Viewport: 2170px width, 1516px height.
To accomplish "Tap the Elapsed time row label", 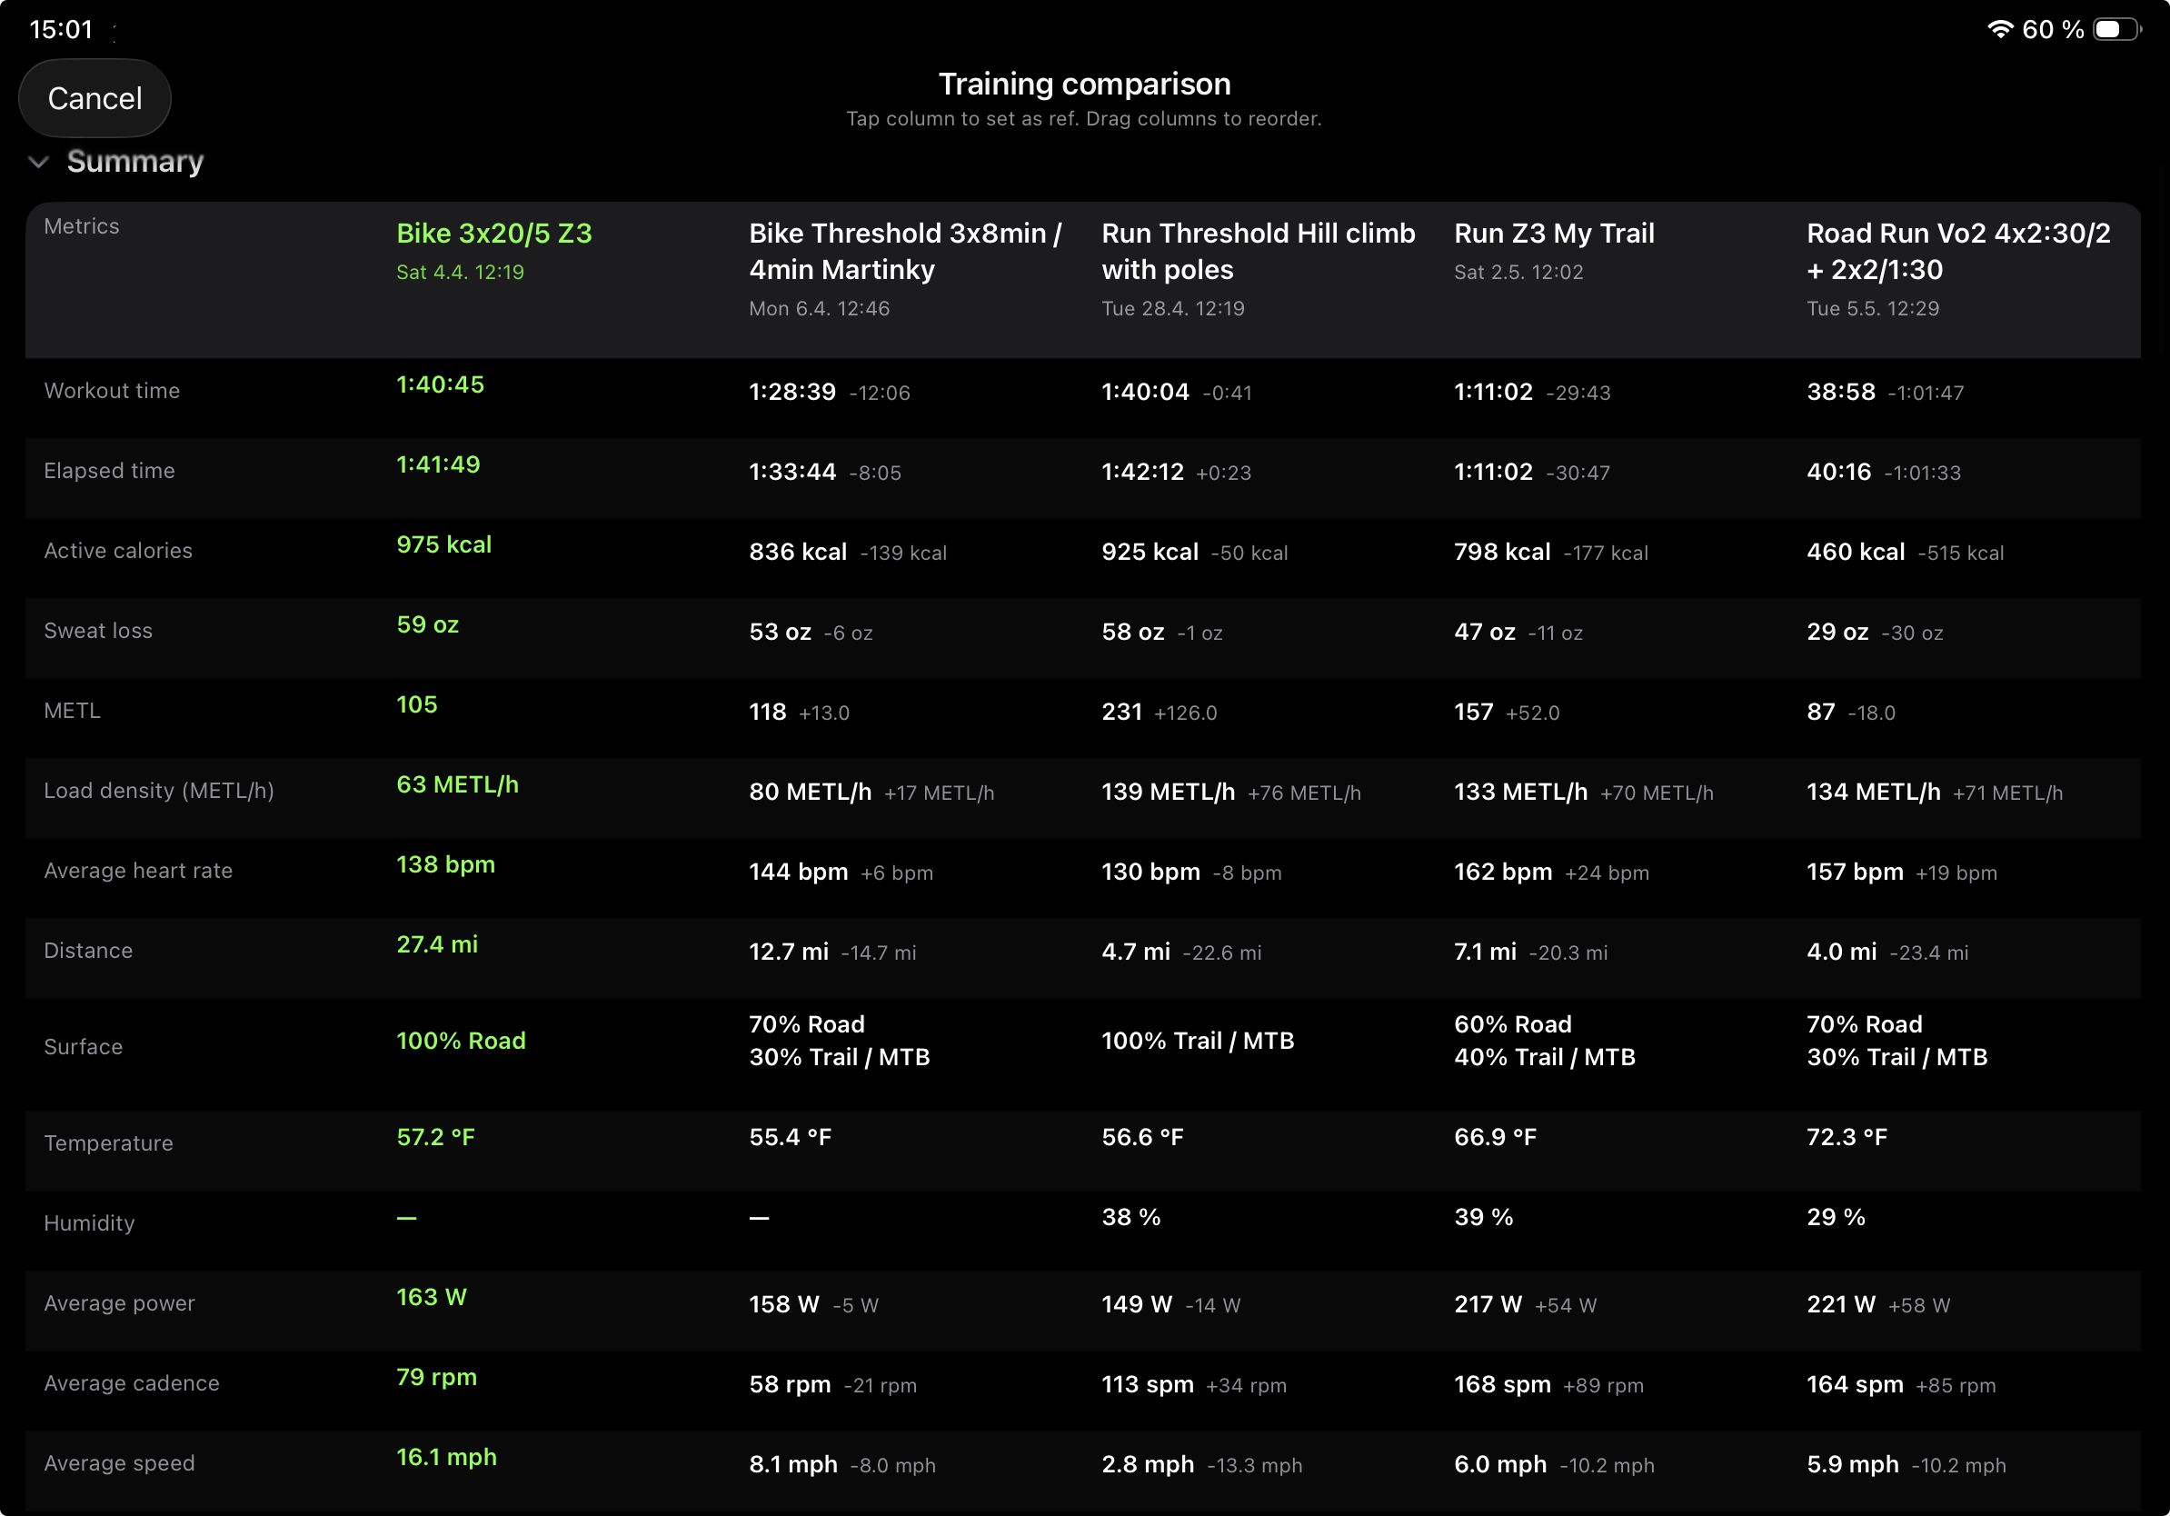I will (109, 471).
